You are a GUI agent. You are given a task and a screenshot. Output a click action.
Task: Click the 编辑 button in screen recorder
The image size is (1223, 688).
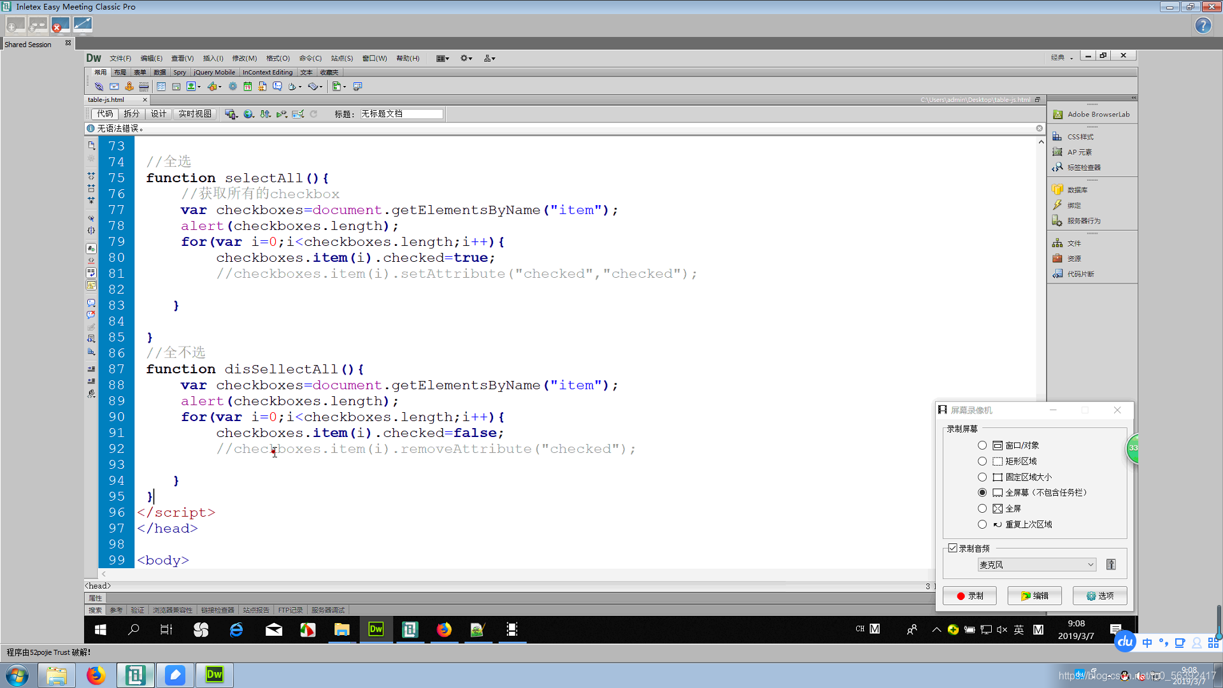point(1034,596)
